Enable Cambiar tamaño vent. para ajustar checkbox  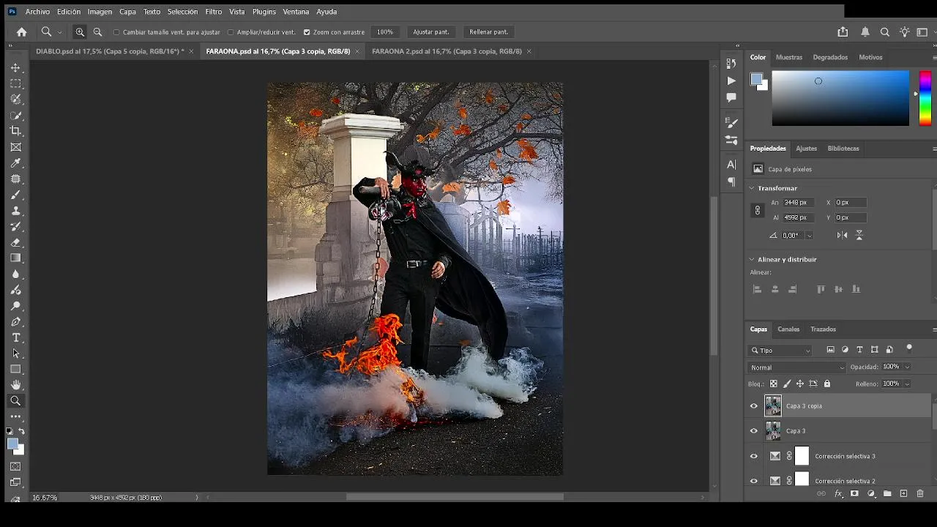pyautogui.click(x=116, y=32)
